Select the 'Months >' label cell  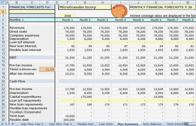(x=32, y=20)
